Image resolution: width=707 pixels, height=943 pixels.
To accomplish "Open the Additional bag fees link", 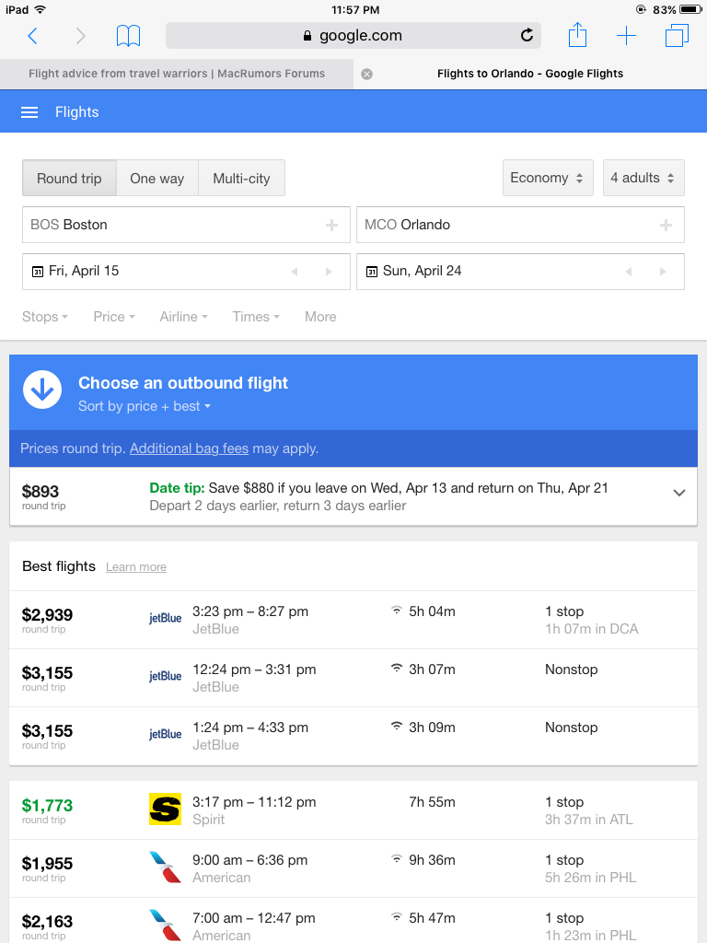I will tap(189, 448).
